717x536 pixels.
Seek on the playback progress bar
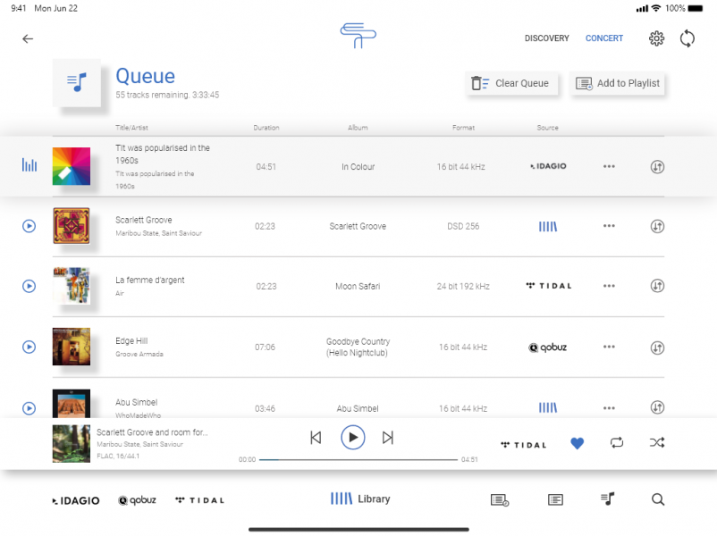(x=358, y=459)
